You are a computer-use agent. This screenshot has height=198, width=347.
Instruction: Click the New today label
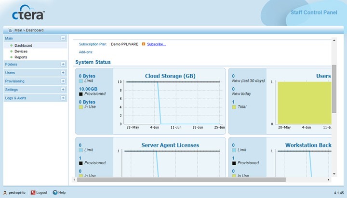(x=241, y=94)
